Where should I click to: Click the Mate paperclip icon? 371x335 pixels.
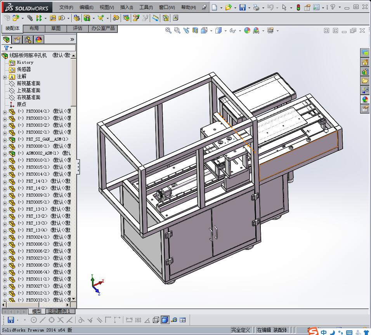click(x=30, y=18)
